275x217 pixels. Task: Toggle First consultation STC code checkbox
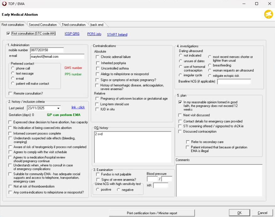(8, 34)
